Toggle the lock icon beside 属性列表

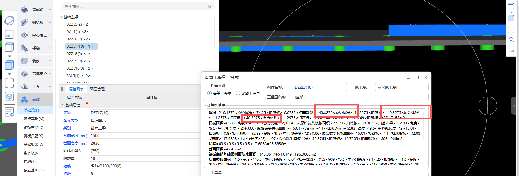tap(62, 88)
